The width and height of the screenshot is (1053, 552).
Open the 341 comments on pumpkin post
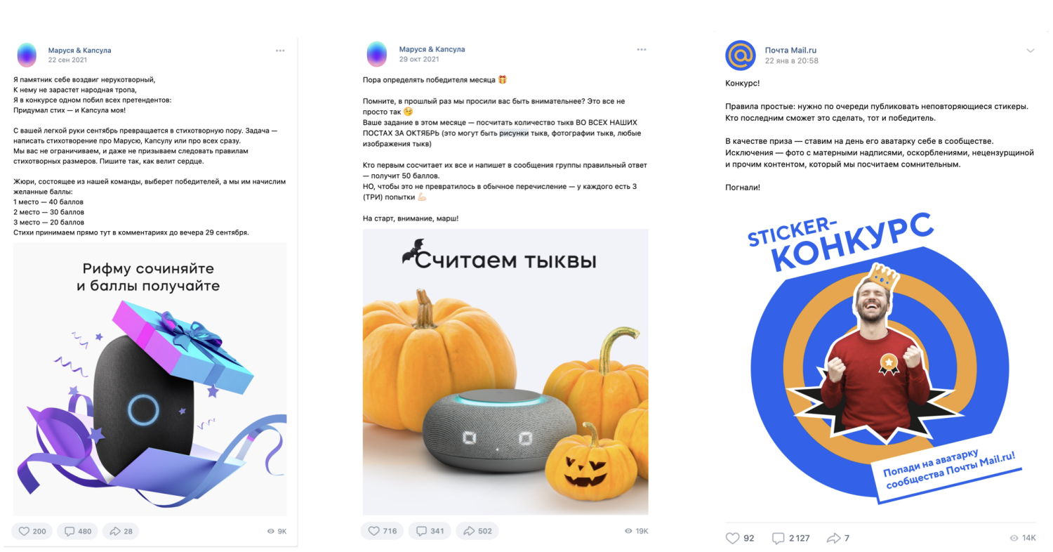click(x=430, y=531)
